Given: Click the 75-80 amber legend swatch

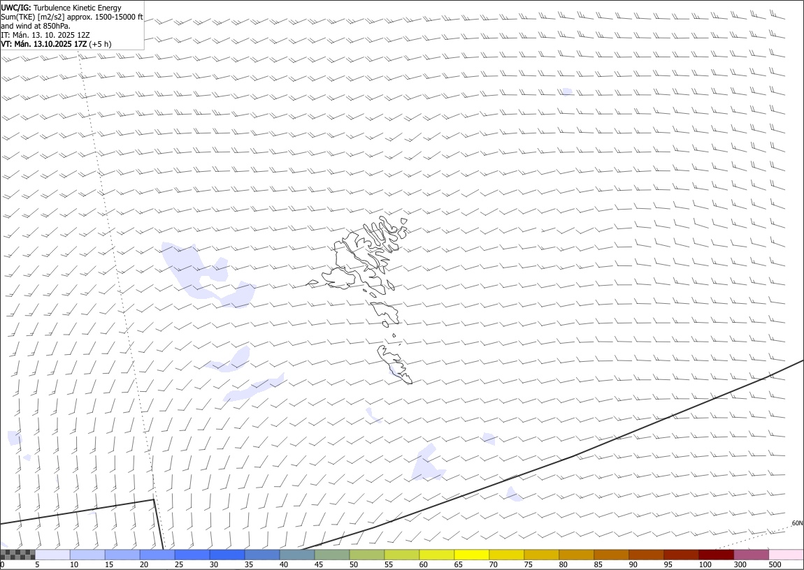Looking at the screenshot, I should pos(541,555).
